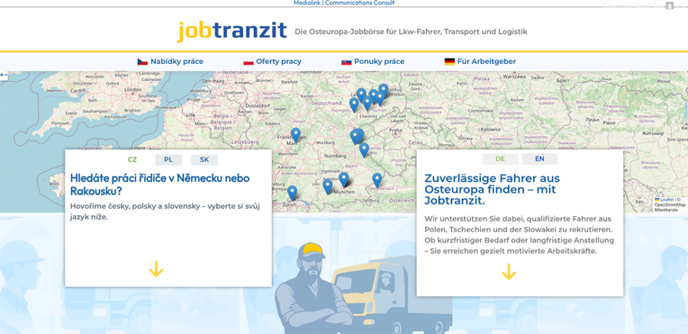Select the DE language tab

point(500,159)
